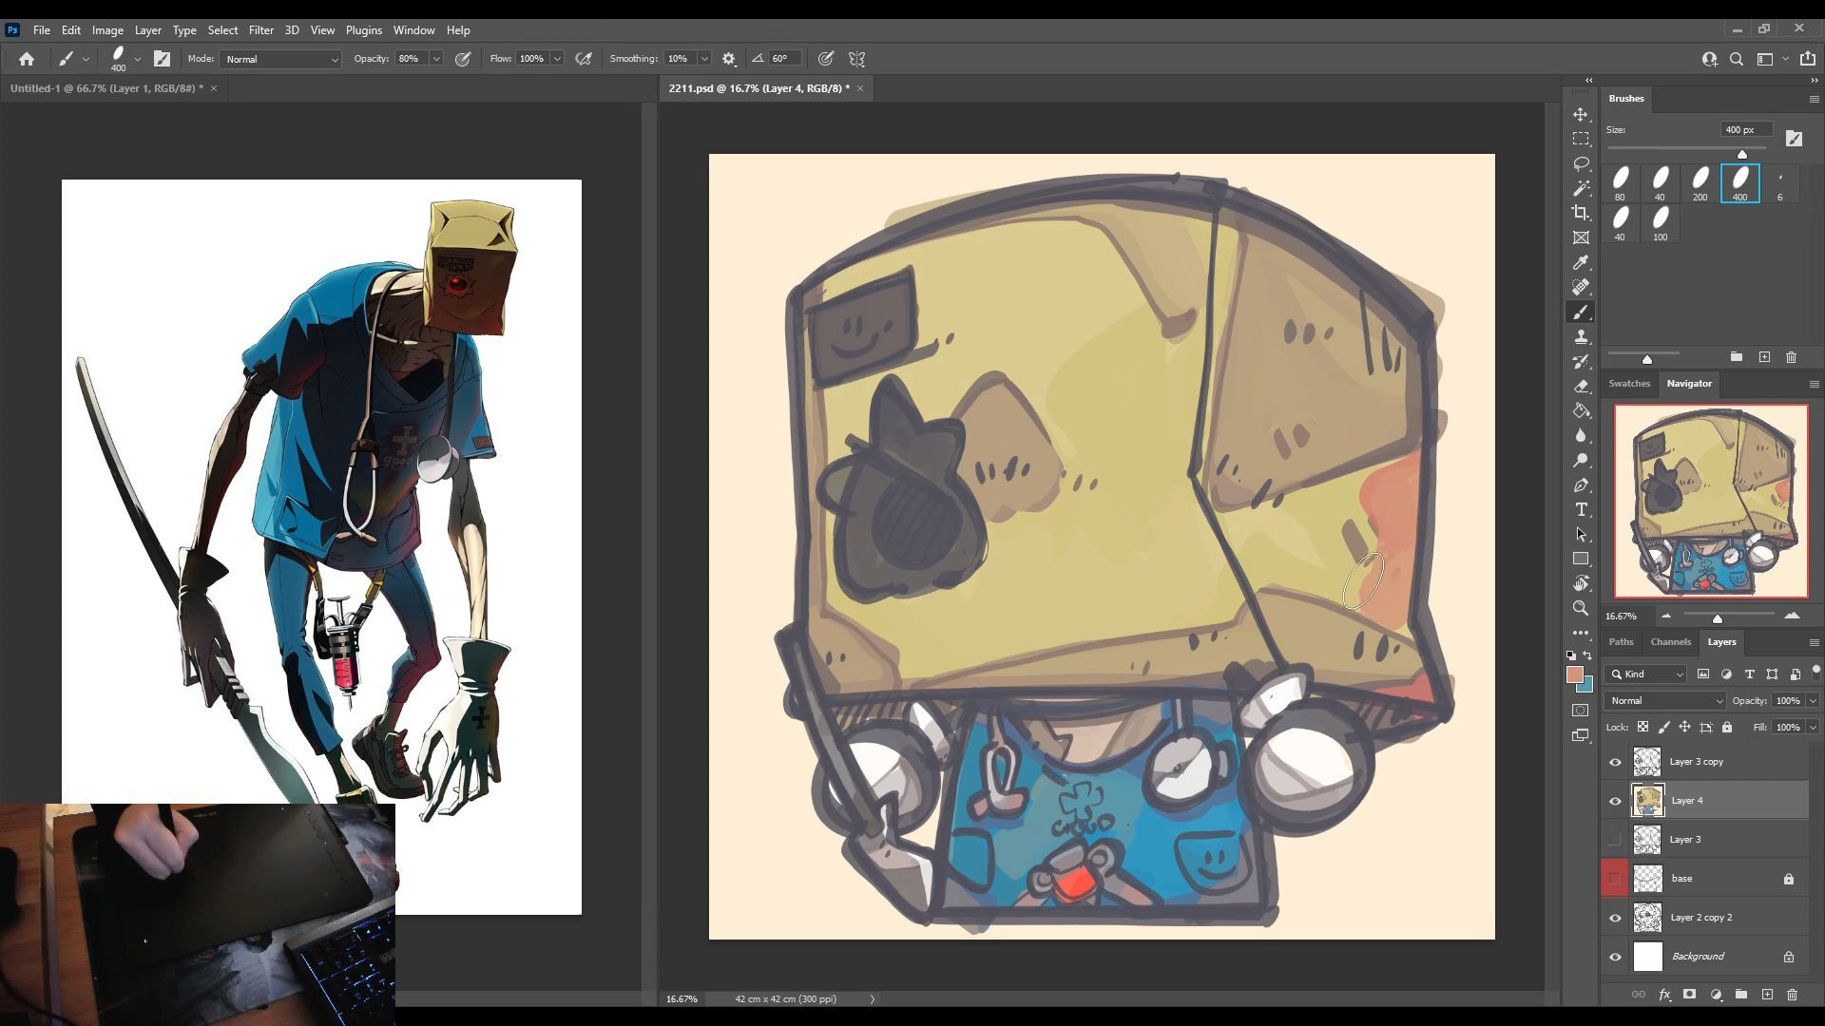Image resolution: width=1825 pixels, height=1026 pixels.
Task: Select the Blur tool
Action: 1581,435
